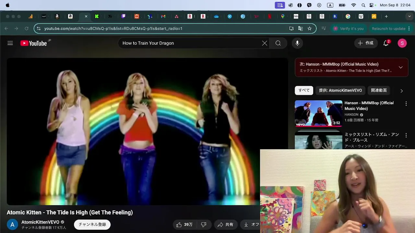Click the リズム・アンド・ブルース mix thumbnail
The image size is (415, 233).
[318, 140]
